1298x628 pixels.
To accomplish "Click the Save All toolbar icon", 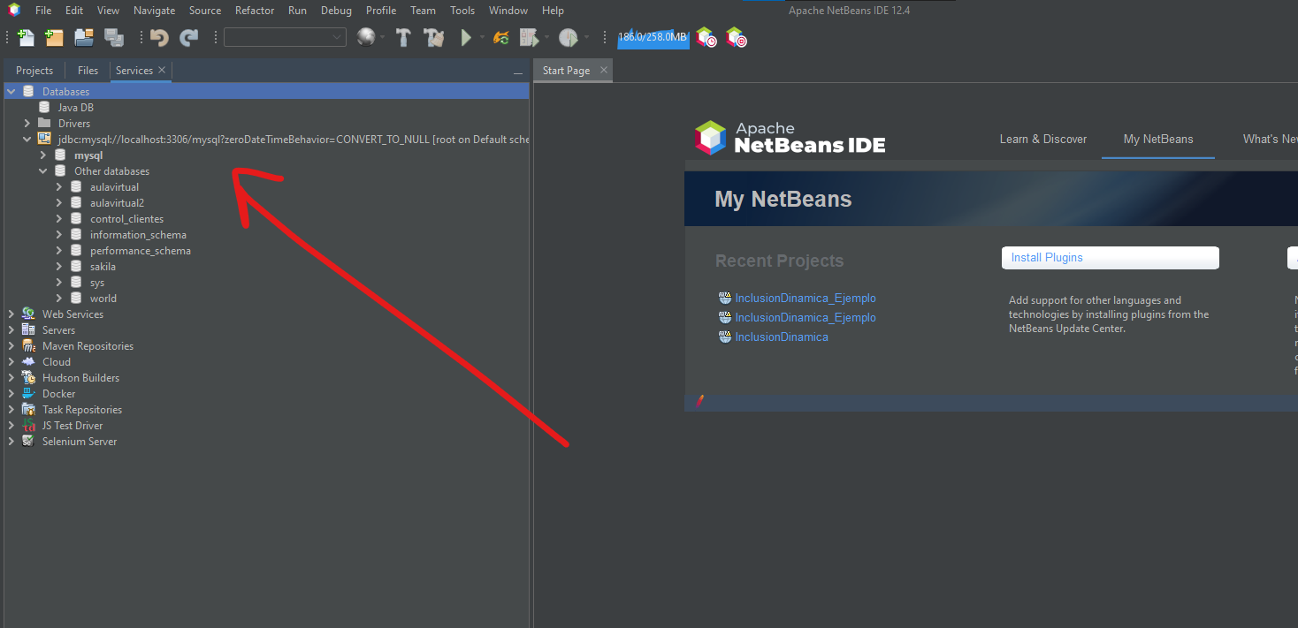I will [114, 37].
